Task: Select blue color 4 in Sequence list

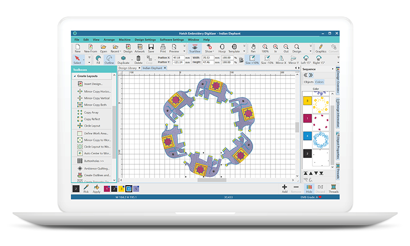Action: (x=307, y=136)
